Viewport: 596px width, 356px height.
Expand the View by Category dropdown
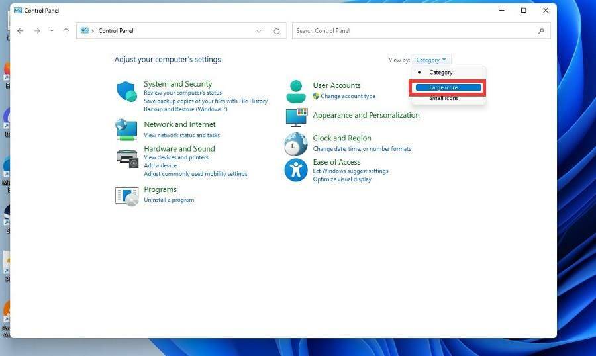(x=431, y=60)
